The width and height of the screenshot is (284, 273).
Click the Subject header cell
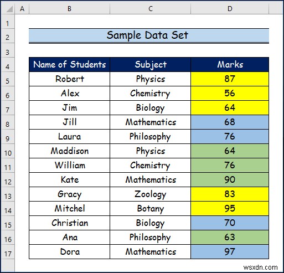(150, 65)
